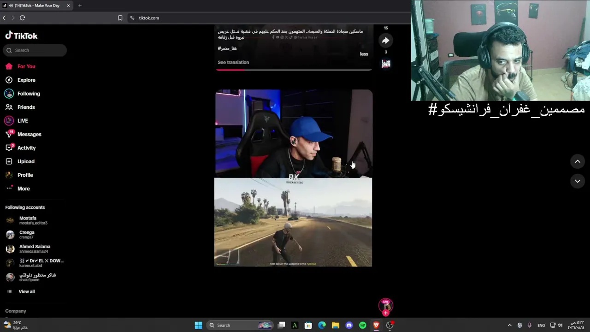The image size is (590, 332).
Task: Open Microsoft Store from the taskbar
Action: click(x=308, y=325)
